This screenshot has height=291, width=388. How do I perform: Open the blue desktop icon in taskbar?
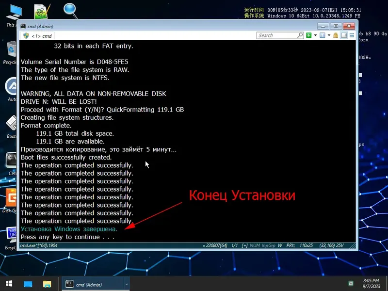28,284
